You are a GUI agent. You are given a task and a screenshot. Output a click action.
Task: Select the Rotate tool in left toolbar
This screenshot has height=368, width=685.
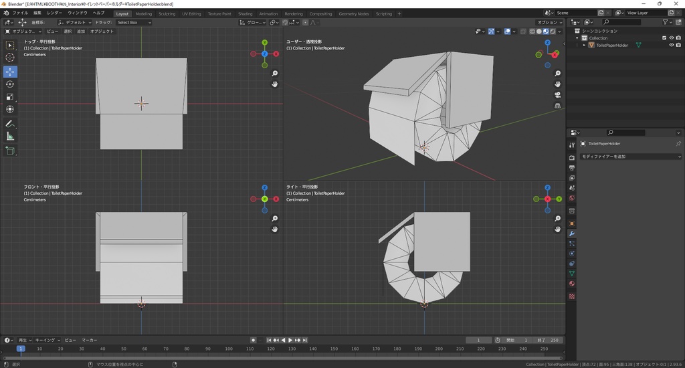[x=10, y=84]
